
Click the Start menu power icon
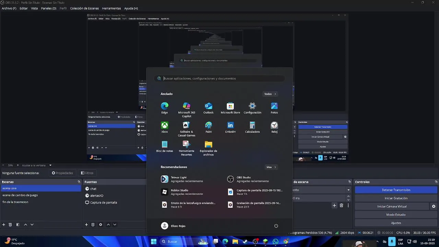(x=276, y=226)
